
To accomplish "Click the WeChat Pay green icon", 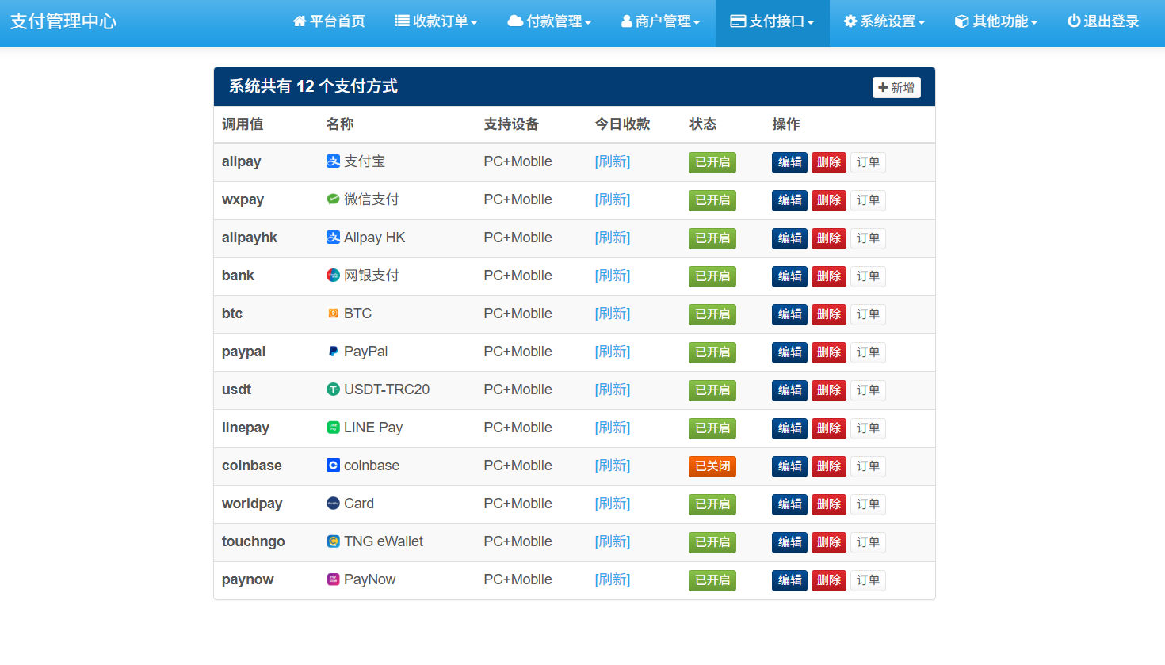I will pos(333,199).
